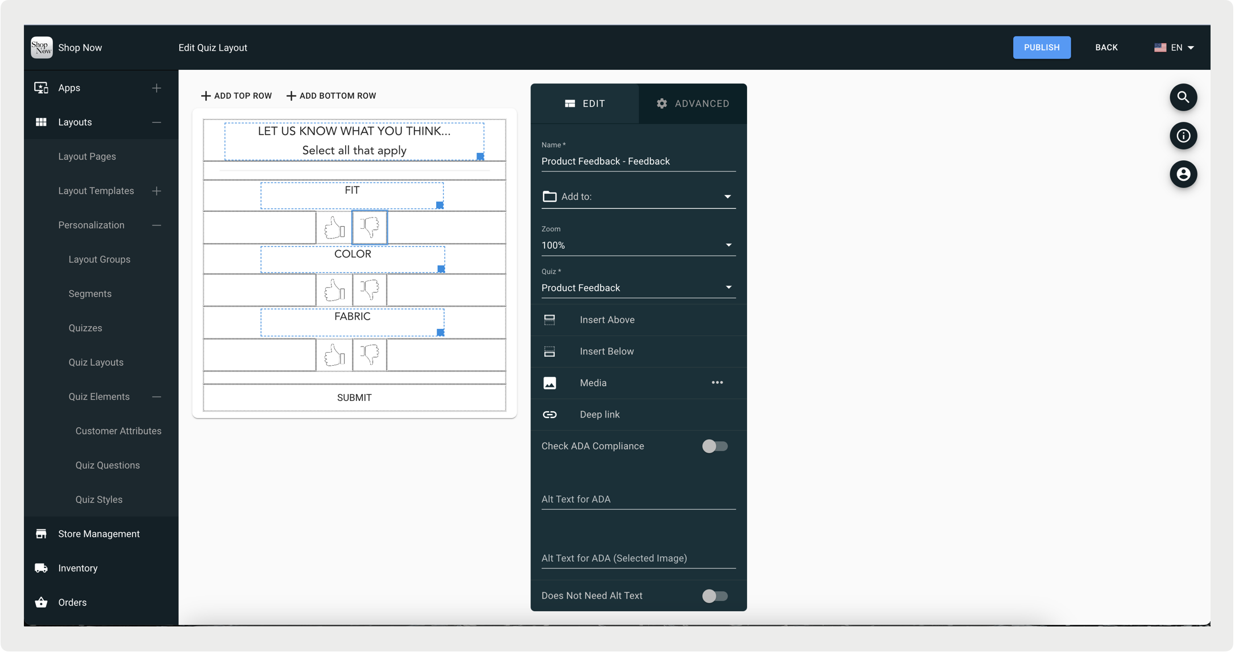Select the thumbs-up icon under COLOR
1235x652 pixels.
tap(334, 290)
